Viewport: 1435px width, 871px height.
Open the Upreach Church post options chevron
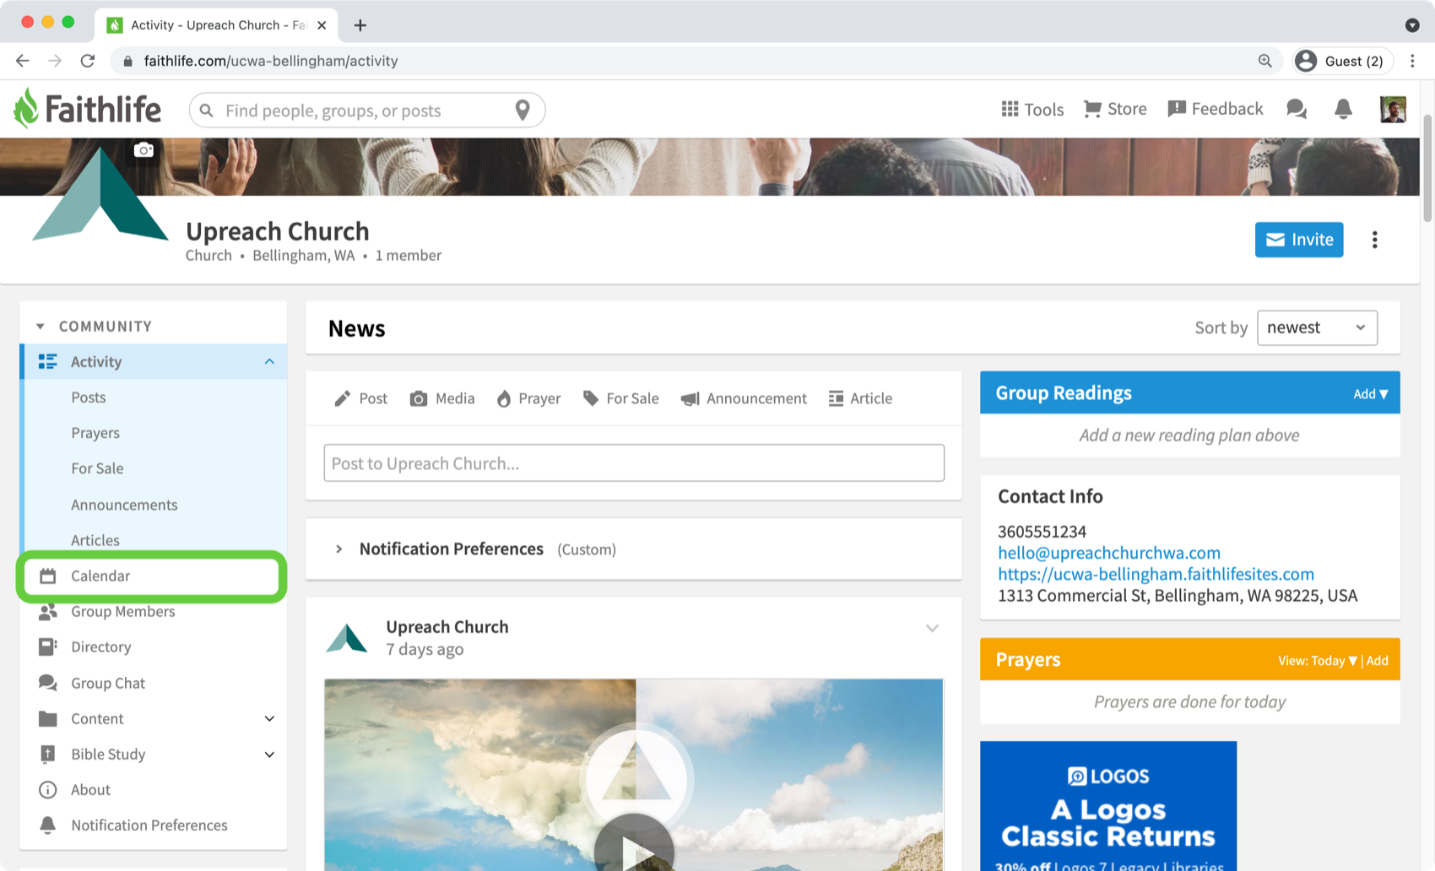tap(932, 628)
